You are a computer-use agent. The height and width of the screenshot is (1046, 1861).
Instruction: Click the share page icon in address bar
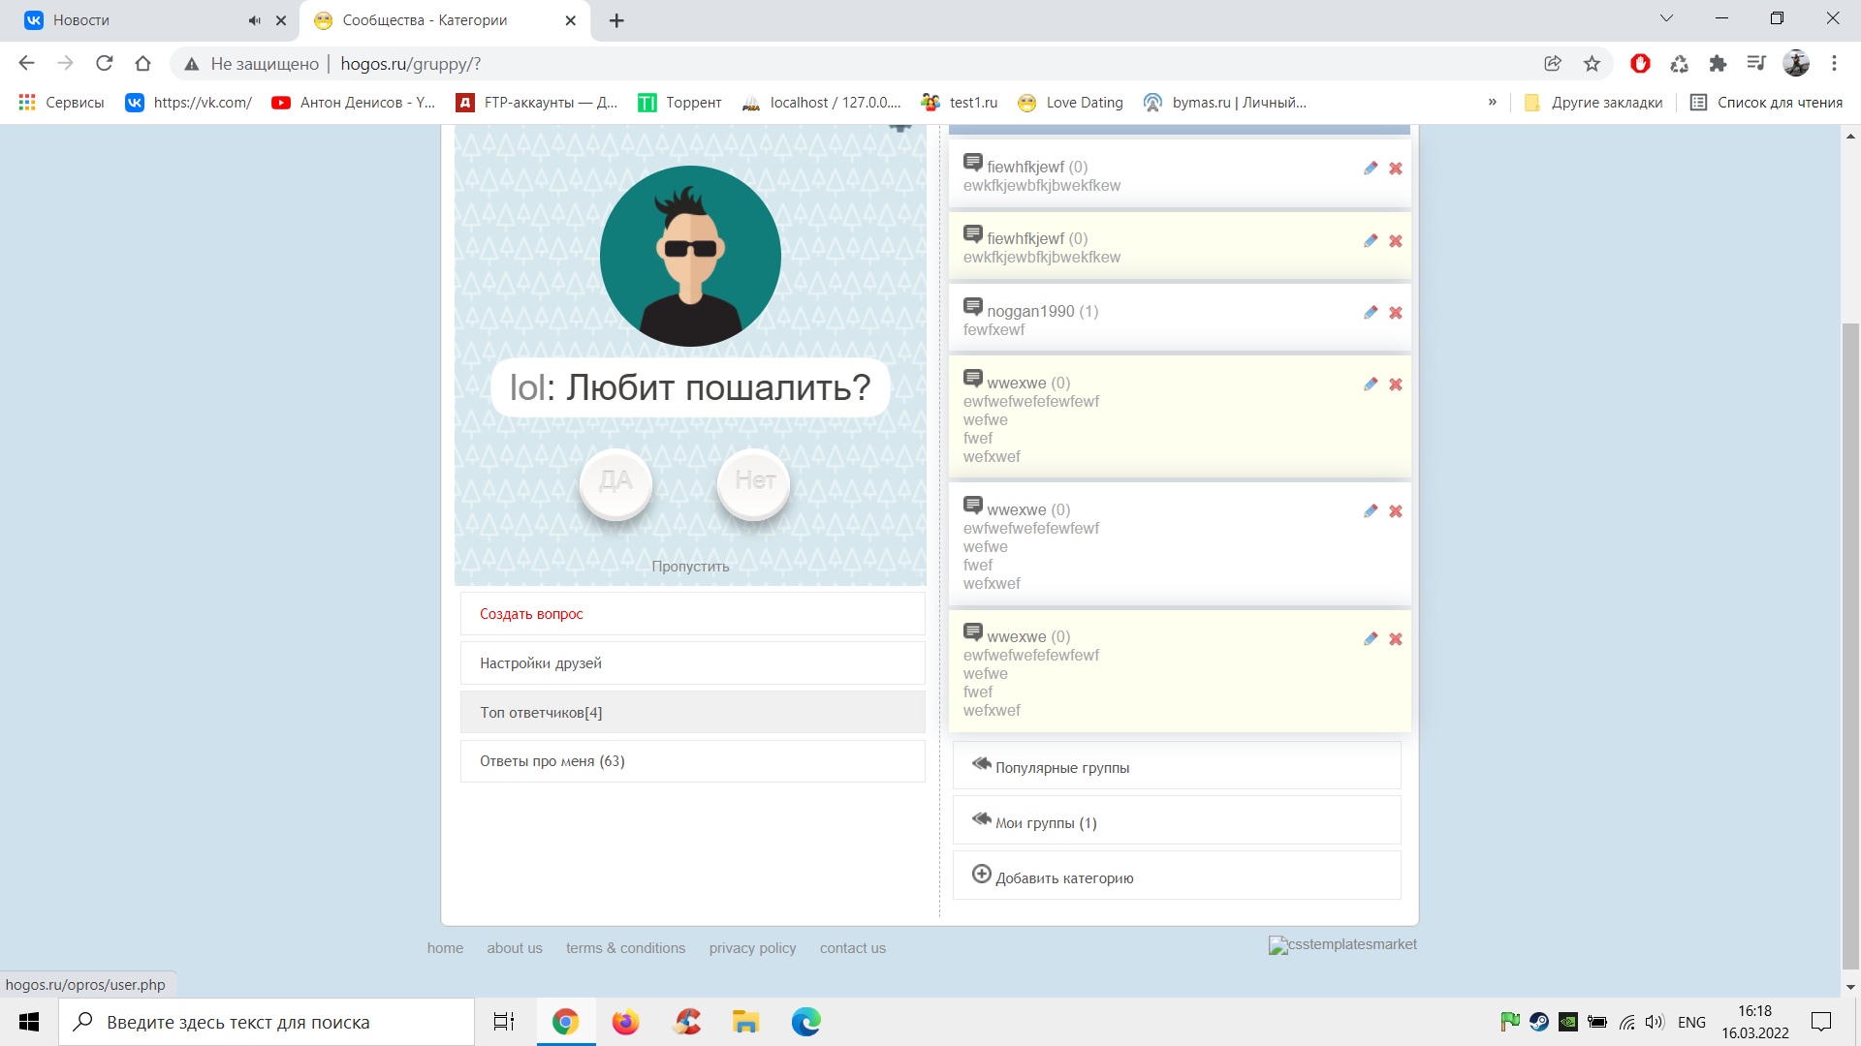pyautogui.click(x=1553, y=64)
